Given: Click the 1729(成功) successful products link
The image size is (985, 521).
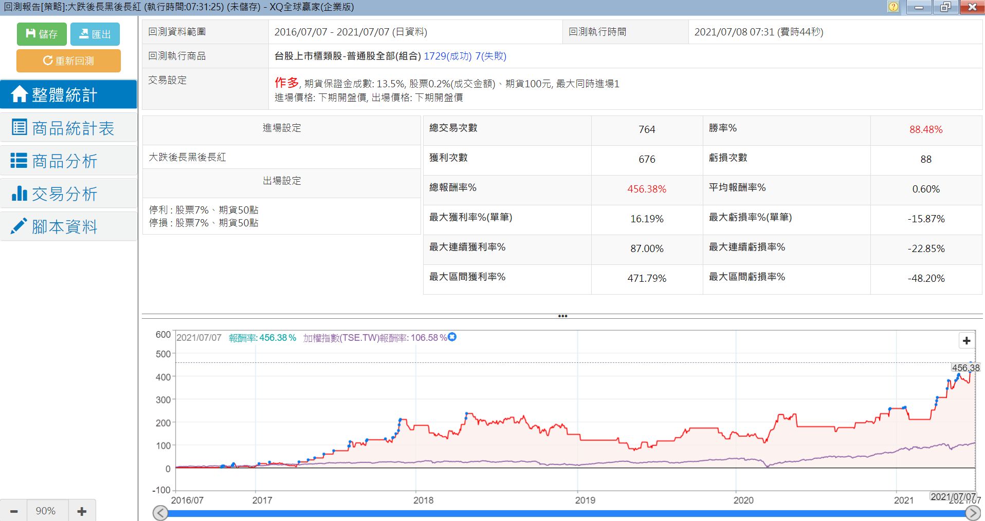Looking at the screenshot, I should point(447,56).
